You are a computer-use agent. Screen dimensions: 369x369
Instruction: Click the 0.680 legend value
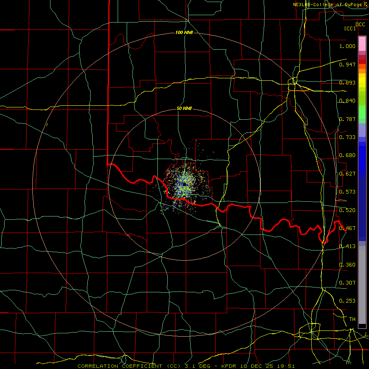[347, 155]
